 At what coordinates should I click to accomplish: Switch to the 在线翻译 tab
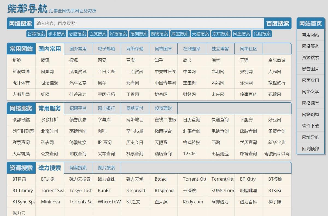[192, 49]
